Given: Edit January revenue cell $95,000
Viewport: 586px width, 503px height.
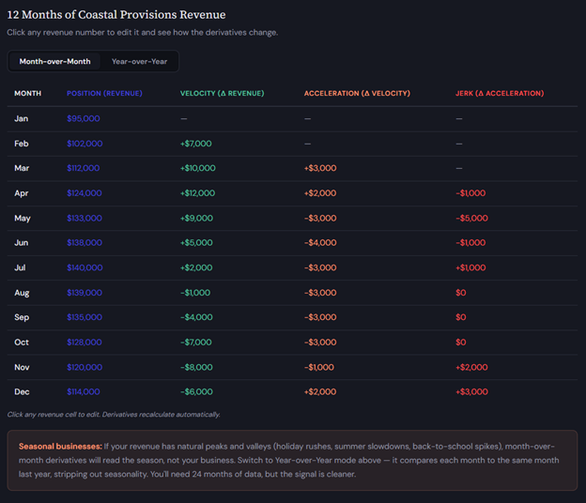Looking at the screenshot, I should click(x=82, y=119).
